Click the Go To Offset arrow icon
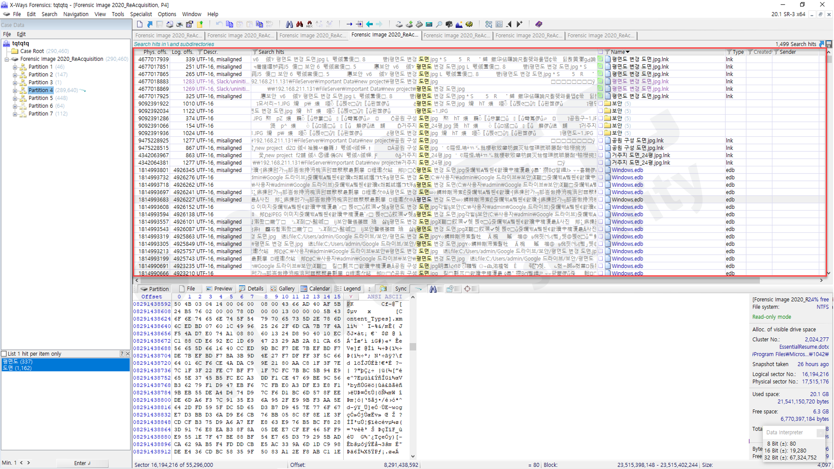The width and height of the screenshot is (834, 469). [x=349, y=24]
